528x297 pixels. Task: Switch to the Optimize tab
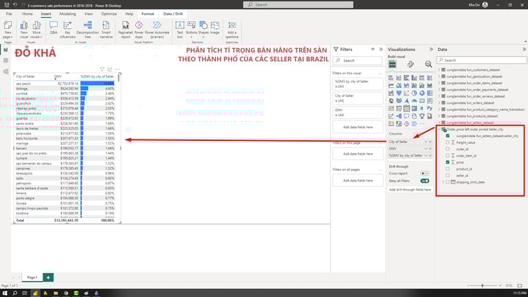[109, 14]
